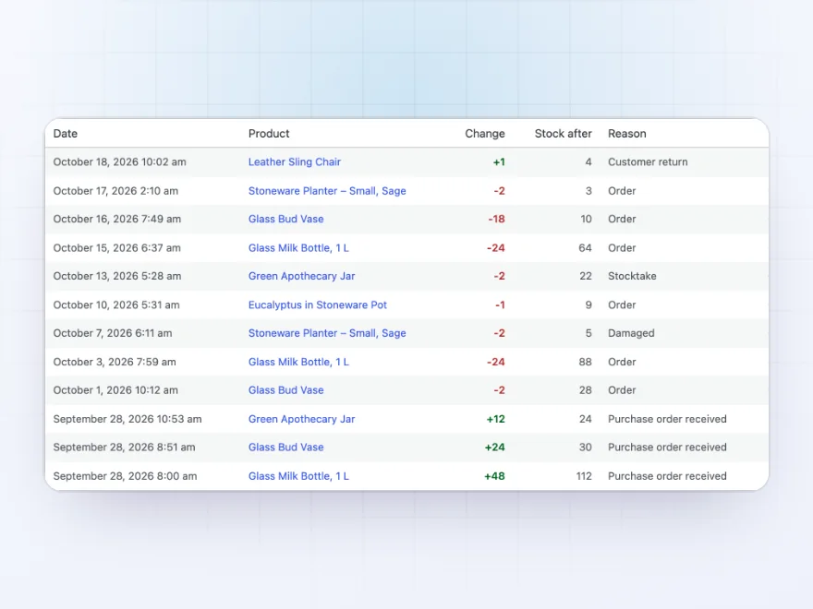Click Order reason in October 17 row
Viewport: 813px width, 609px height.
coord(622,191)
